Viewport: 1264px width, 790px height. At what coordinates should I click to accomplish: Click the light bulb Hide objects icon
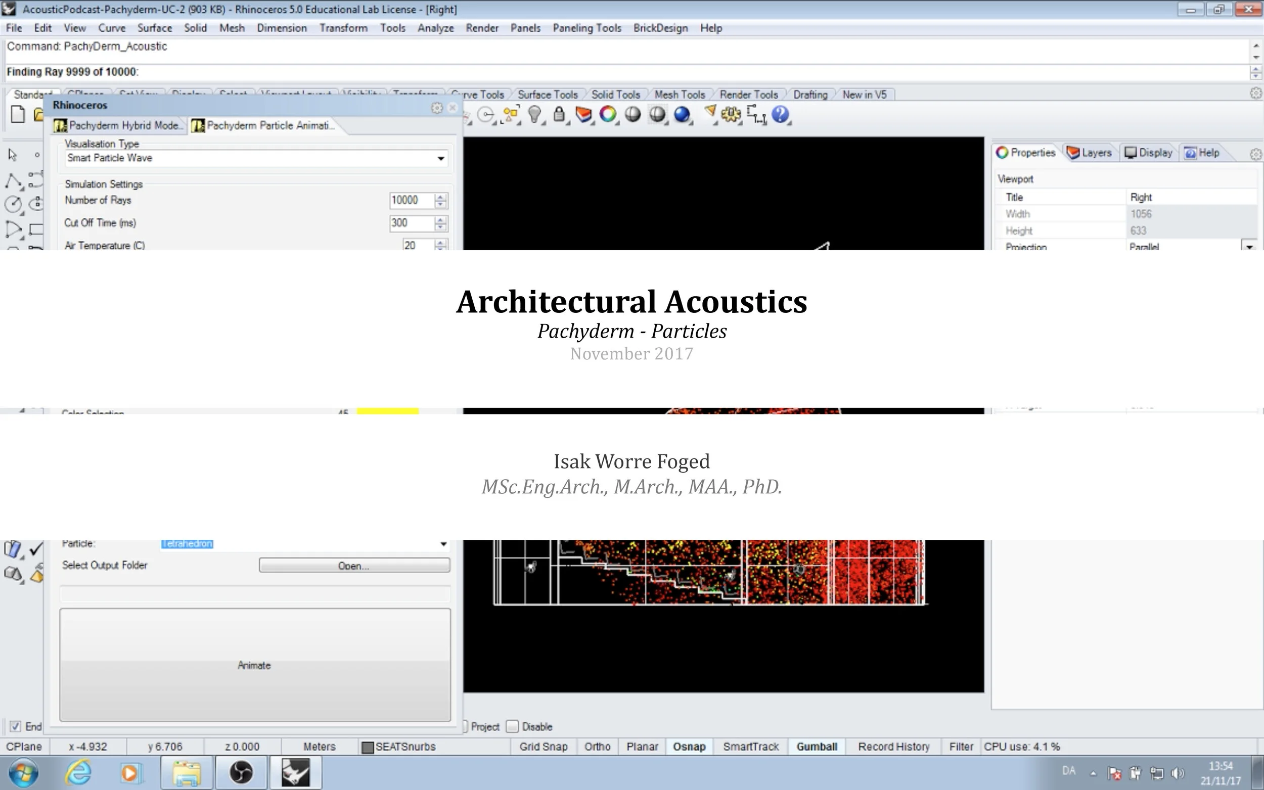[534, 114]
